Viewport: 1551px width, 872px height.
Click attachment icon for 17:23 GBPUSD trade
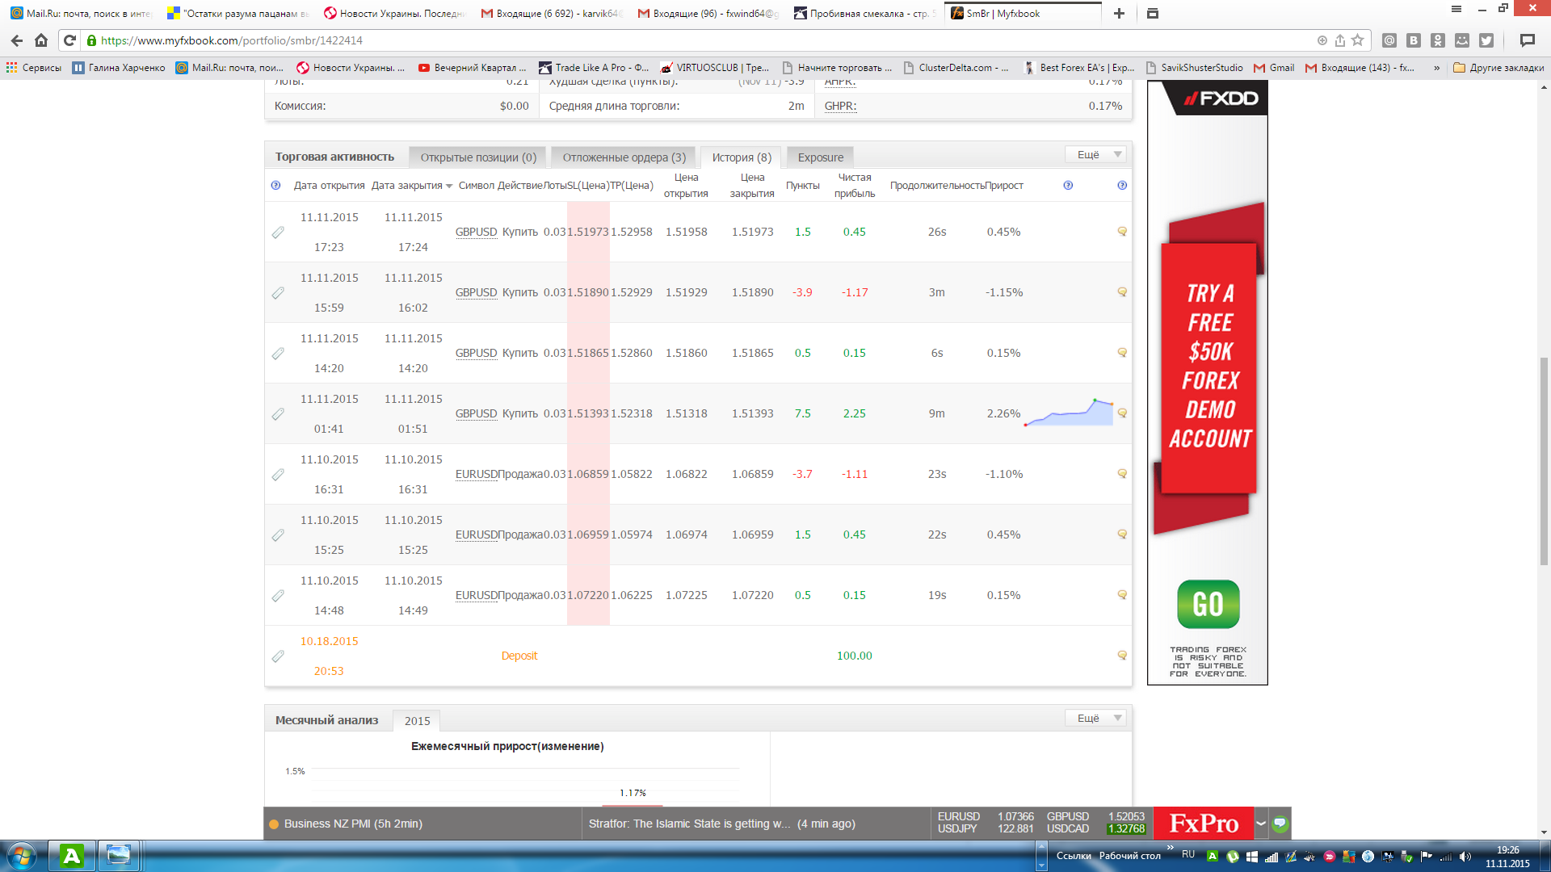(x=278, y=233)
